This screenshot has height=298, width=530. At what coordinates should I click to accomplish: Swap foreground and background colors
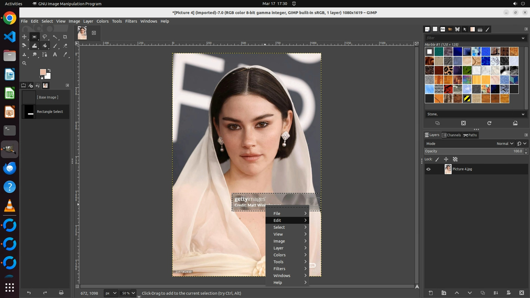point(49,70)
